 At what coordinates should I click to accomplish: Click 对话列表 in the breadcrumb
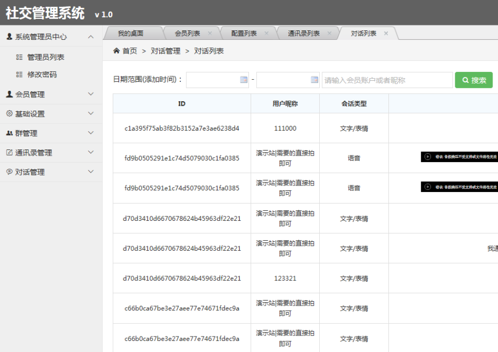(209, 51)
